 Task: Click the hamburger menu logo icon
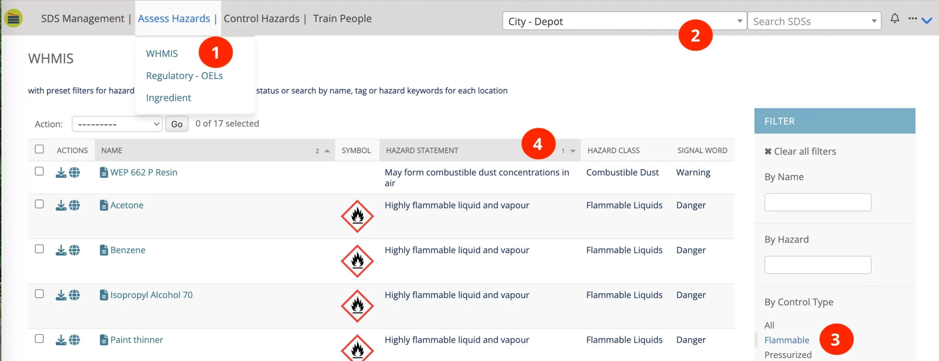(x=14, y=18)
